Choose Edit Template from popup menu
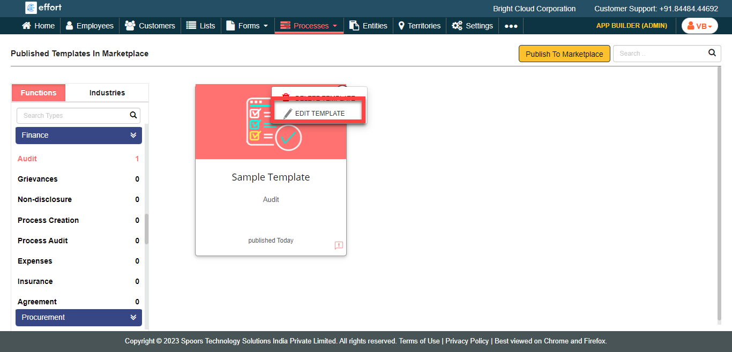The image size is (732, 352). click(x=319, y=113)
